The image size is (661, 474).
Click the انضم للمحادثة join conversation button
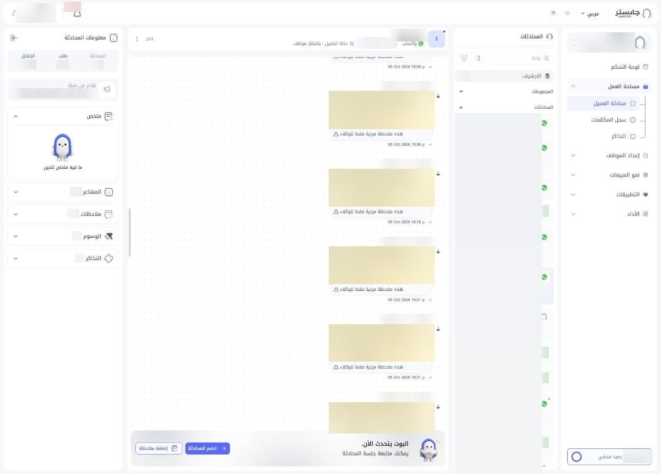(208, 448)
